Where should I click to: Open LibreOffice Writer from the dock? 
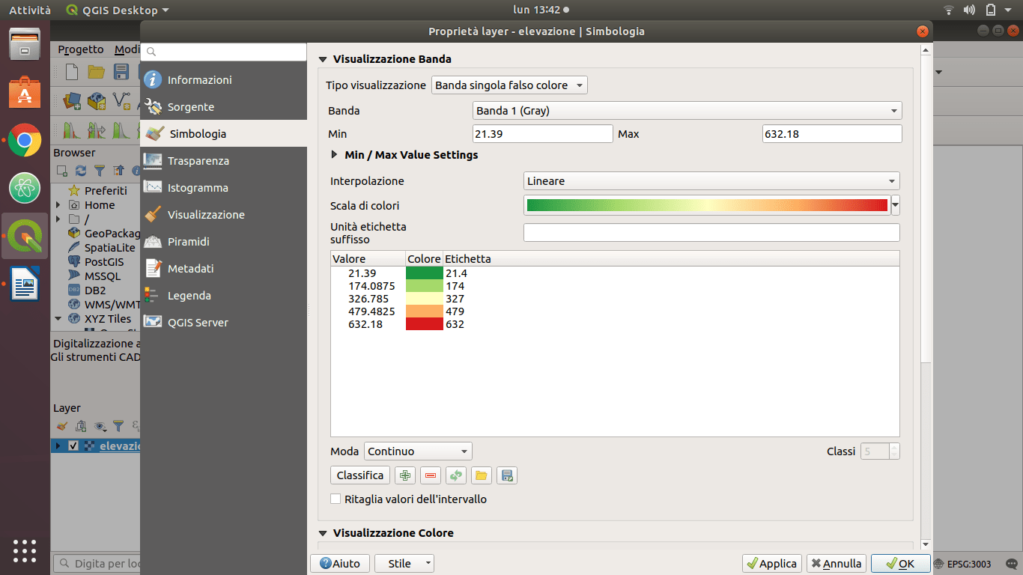[x=25, y=284]
